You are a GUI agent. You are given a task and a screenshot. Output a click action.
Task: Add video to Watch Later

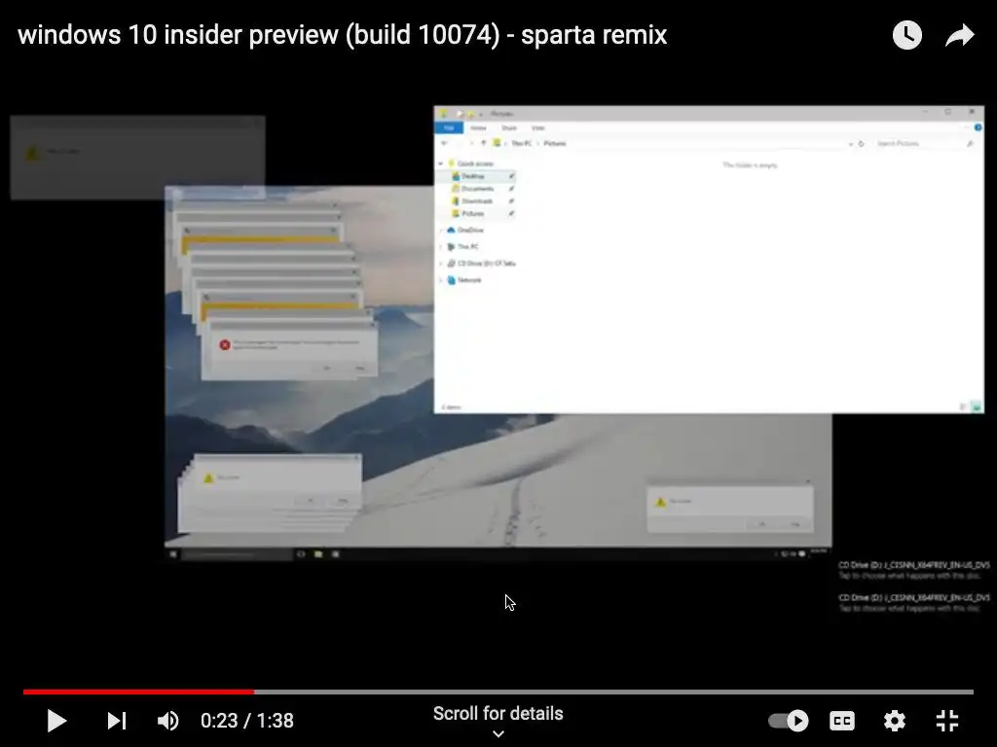pyautogui.click(x=906, y=35)
